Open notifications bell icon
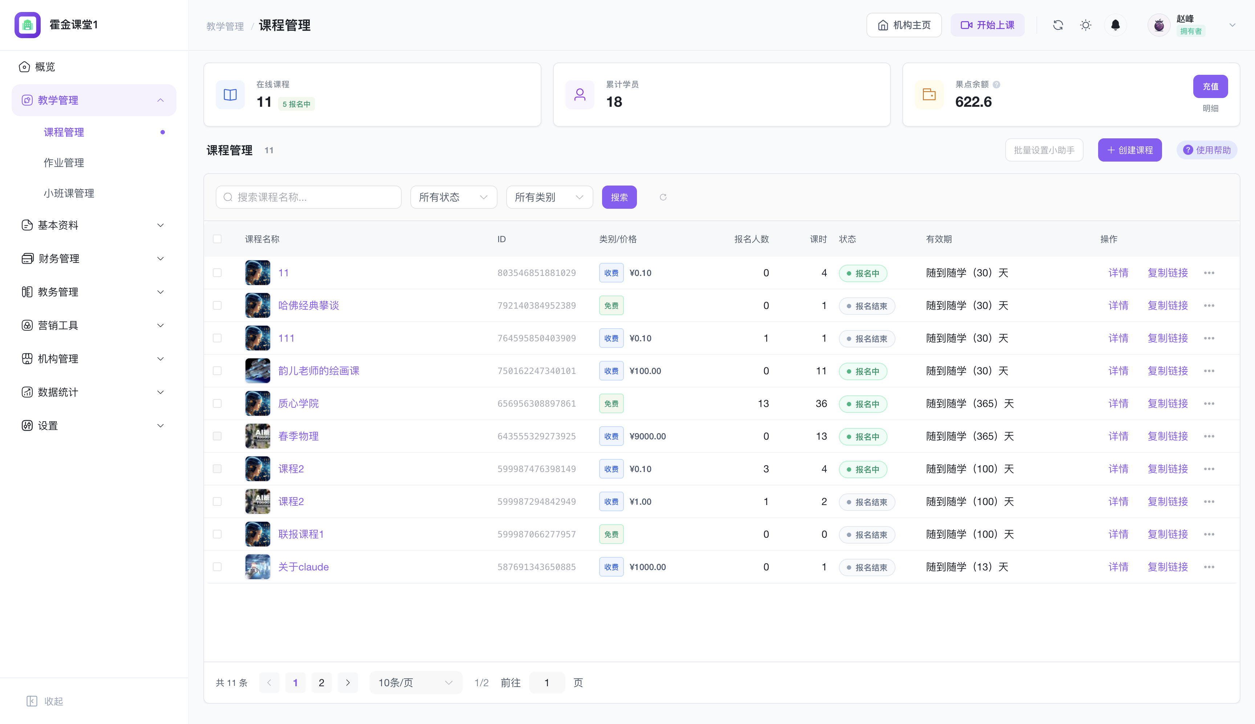This screenshot has width=1255, height=724. coord(1115,25)
